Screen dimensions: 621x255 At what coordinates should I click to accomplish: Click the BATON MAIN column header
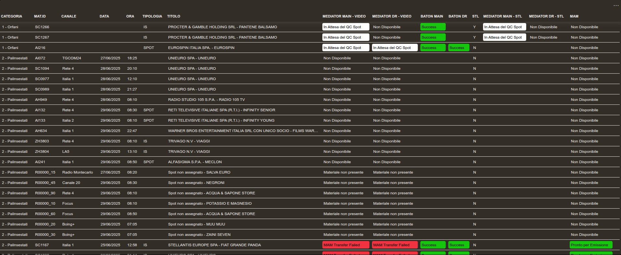coord(432,16)
